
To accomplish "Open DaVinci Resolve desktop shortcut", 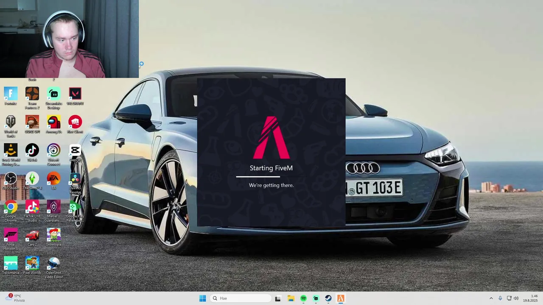I will tap(75, 183).
